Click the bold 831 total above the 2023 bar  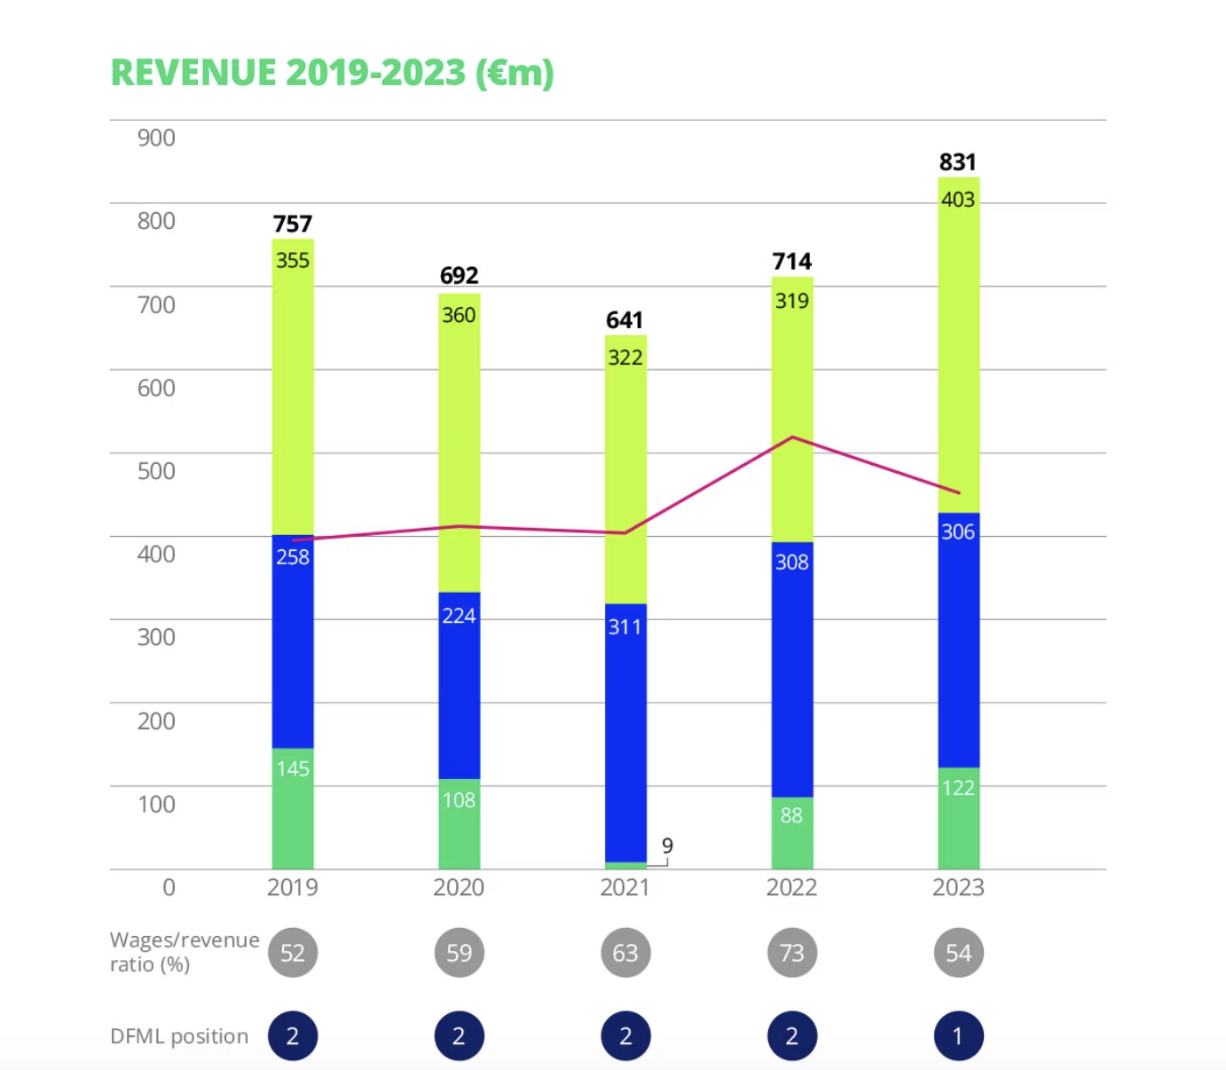[x=958, y=162]
